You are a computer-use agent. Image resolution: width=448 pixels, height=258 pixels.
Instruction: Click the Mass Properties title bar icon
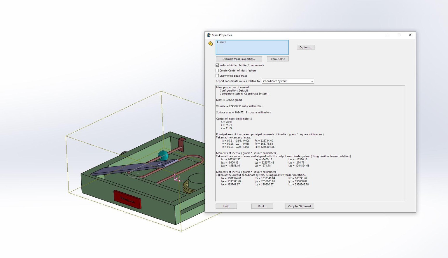pos(209,35)
